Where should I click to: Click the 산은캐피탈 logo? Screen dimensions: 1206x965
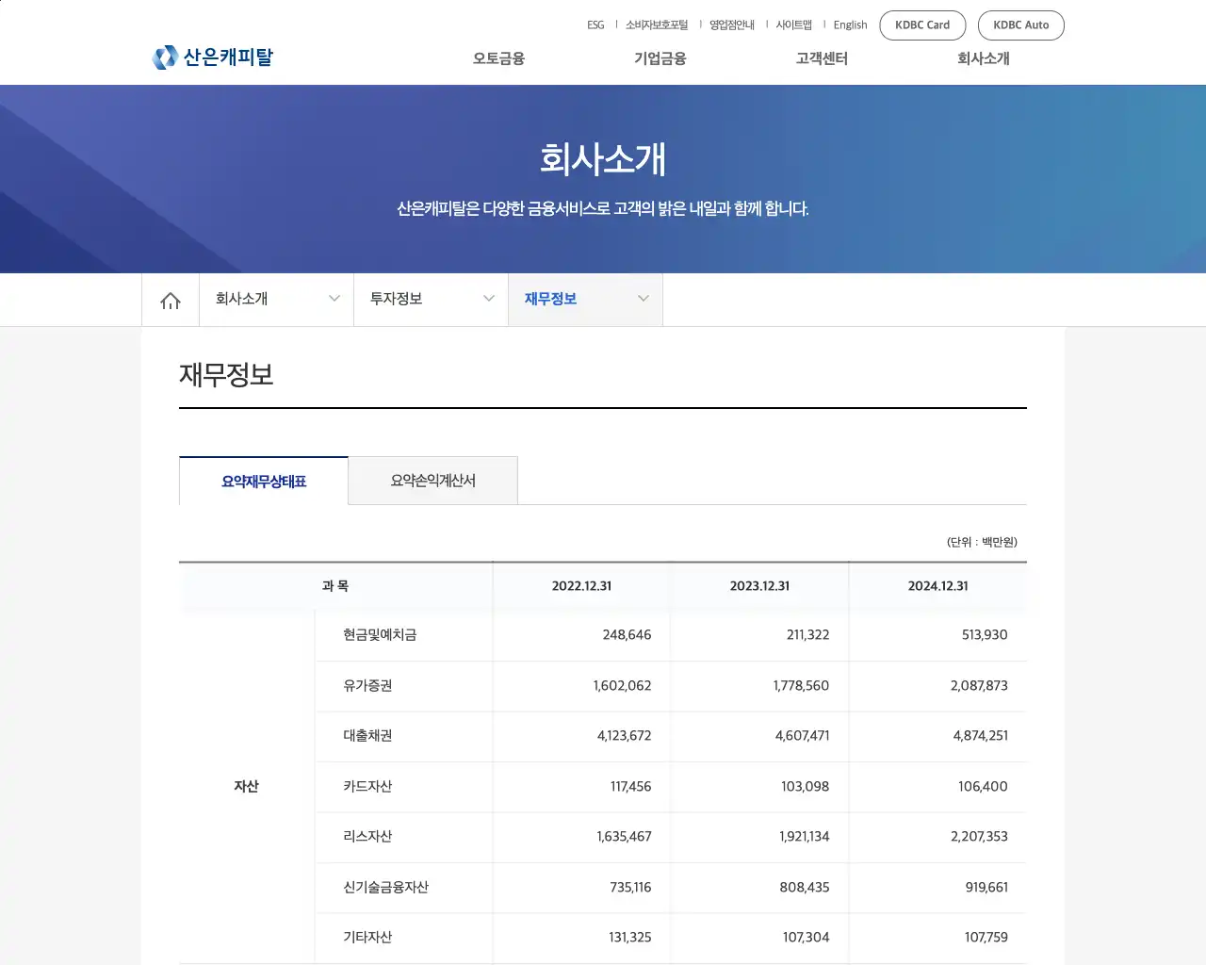click(x=212, y=57)
